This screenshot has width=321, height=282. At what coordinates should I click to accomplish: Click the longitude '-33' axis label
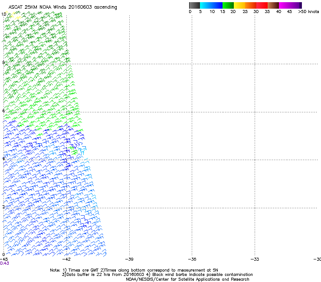[x=255, y=259]
